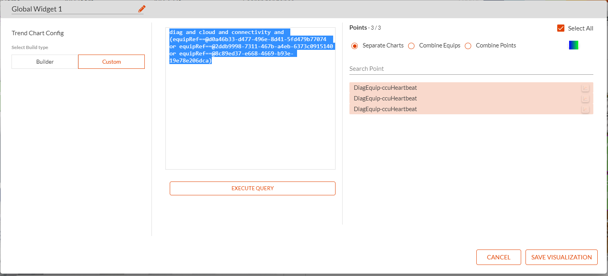Open chart icon on second DiagEquip-ccuHeartbeat row
This screenshot has height=276, width=608.
585,98
